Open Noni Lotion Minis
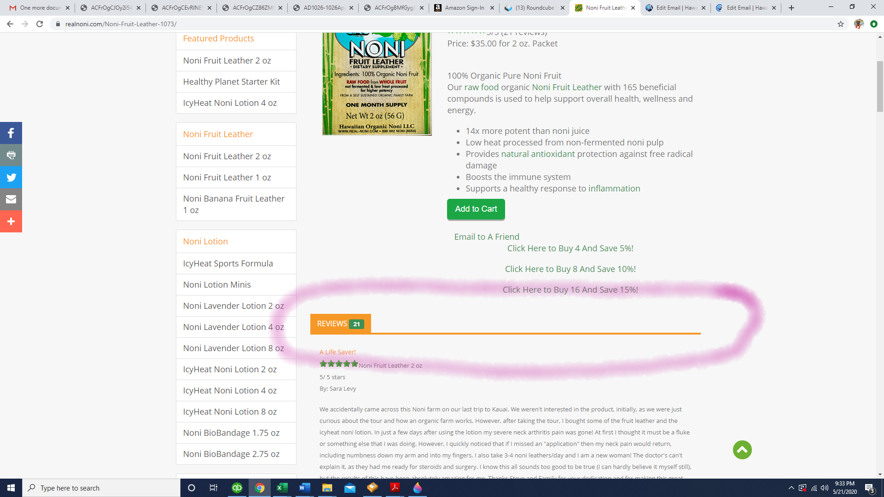884x497 pixels. (236, 285)
